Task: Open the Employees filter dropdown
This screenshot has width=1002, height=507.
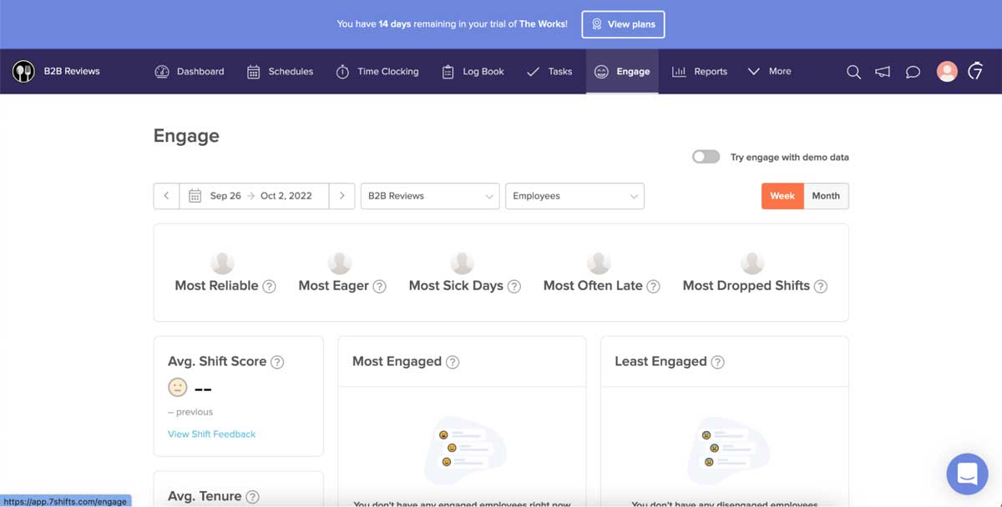Action: (574, 195)
